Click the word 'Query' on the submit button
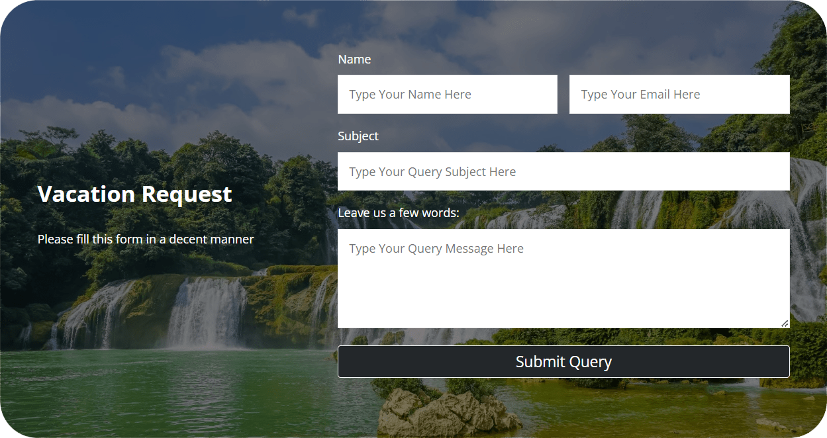The image size is (827, 438). pyautogui.click(x=589, y=363)
